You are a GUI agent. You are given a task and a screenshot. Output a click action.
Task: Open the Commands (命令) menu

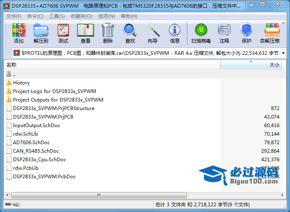[x=35, y=16]
